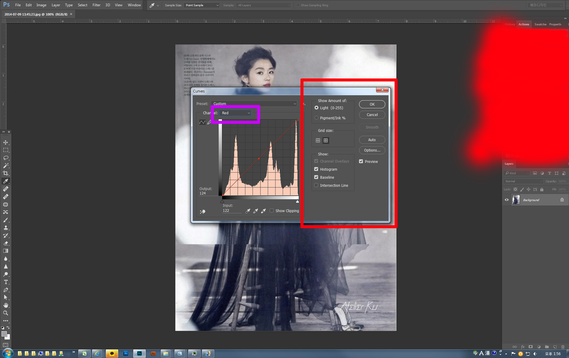Open the Channel dropdown showing Red
The height and width of the screenshot is (358, 569).
pyautogui.click(x=235, y=113)
